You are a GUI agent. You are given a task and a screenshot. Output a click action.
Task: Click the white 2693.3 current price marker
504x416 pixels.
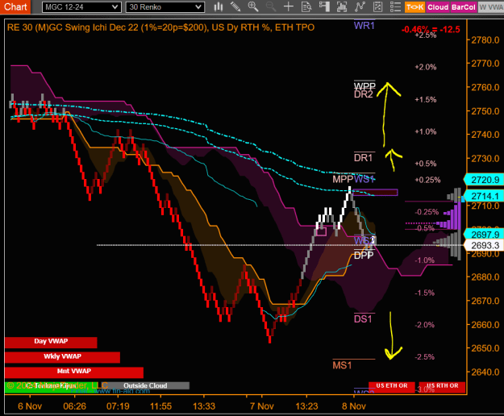click(485, 245)
